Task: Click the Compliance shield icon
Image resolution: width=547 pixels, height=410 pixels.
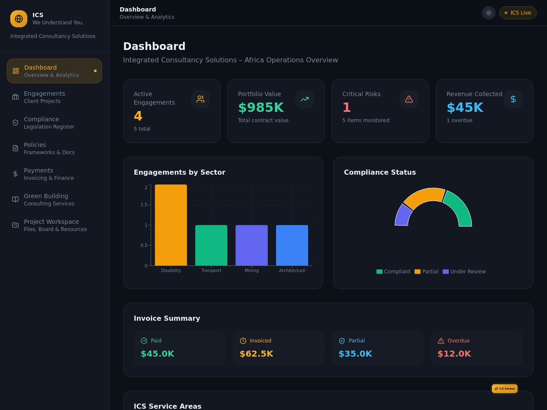Action: click(x=15, y=123)
